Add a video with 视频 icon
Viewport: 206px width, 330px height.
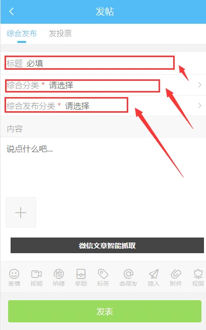click(36, 277)
